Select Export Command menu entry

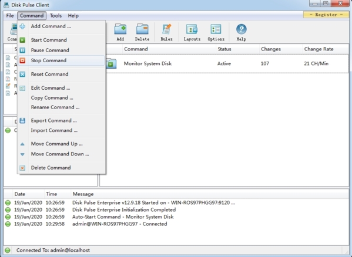click(61, 120)
